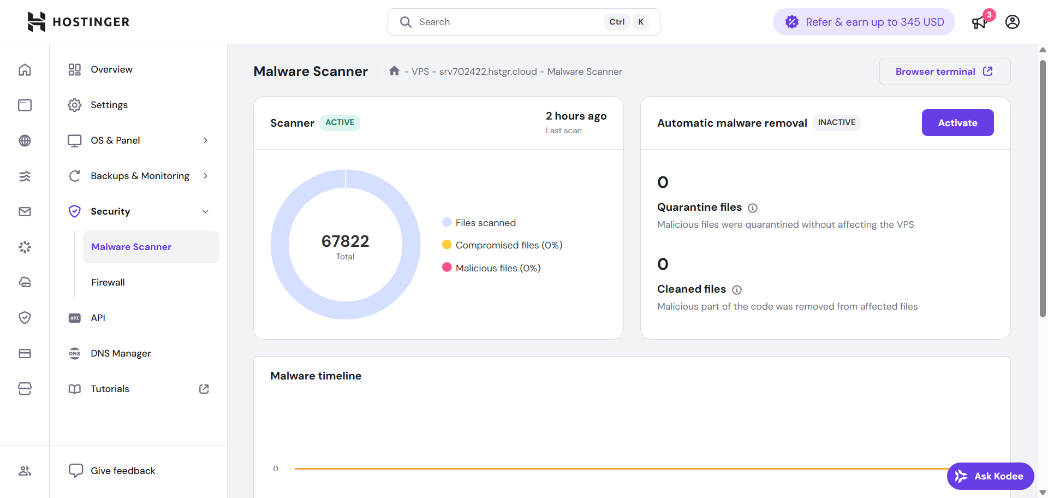
Task: Open the notifications megaphone icon
Action: [979, 23]
